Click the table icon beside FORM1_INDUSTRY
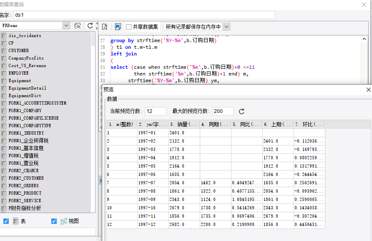The image size is (372, 241). (x=4, y=133)
